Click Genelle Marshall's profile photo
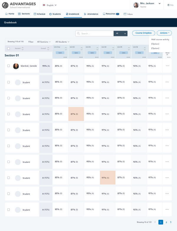The image size is (177, 231). point(16,66)
